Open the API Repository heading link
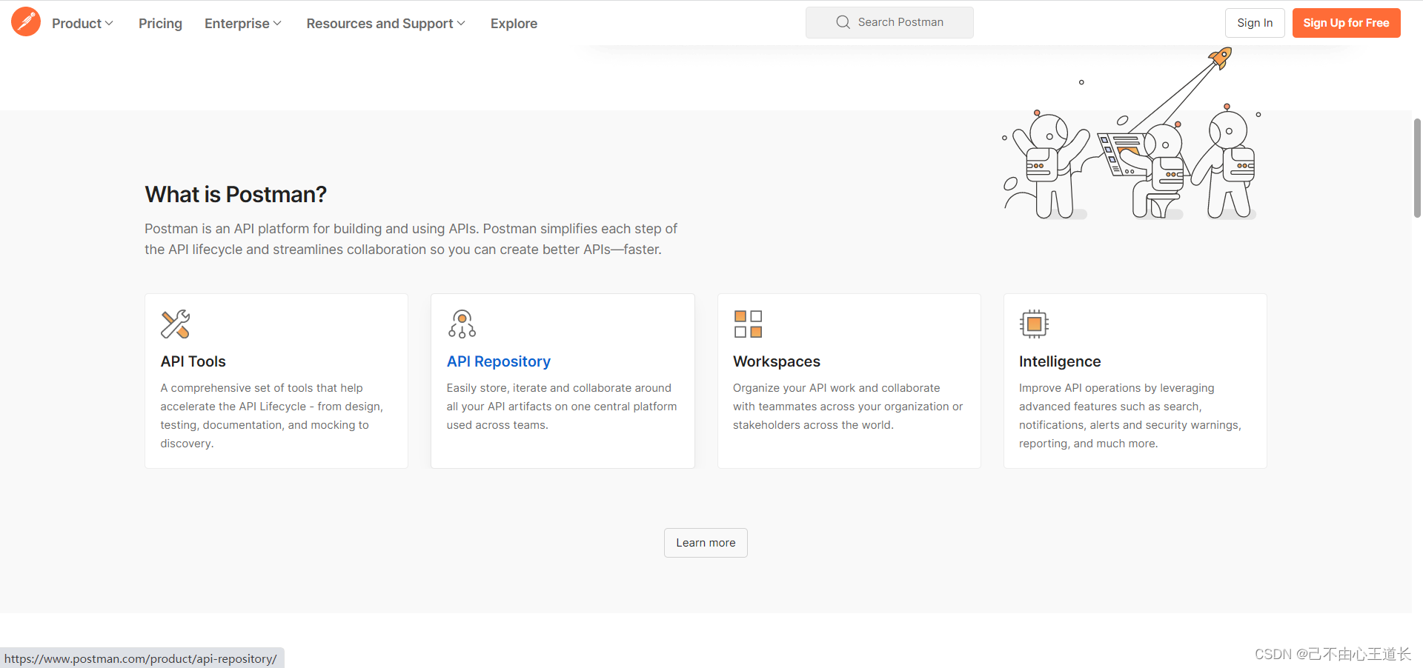Screen dimensions: 1423x668 (x=498, y=361)
